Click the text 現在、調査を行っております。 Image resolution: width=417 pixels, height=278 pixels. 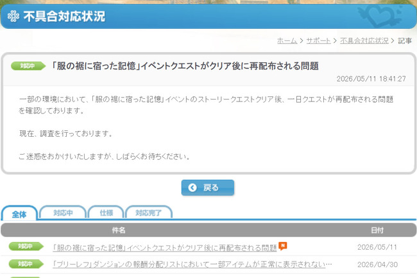[65, 134]
